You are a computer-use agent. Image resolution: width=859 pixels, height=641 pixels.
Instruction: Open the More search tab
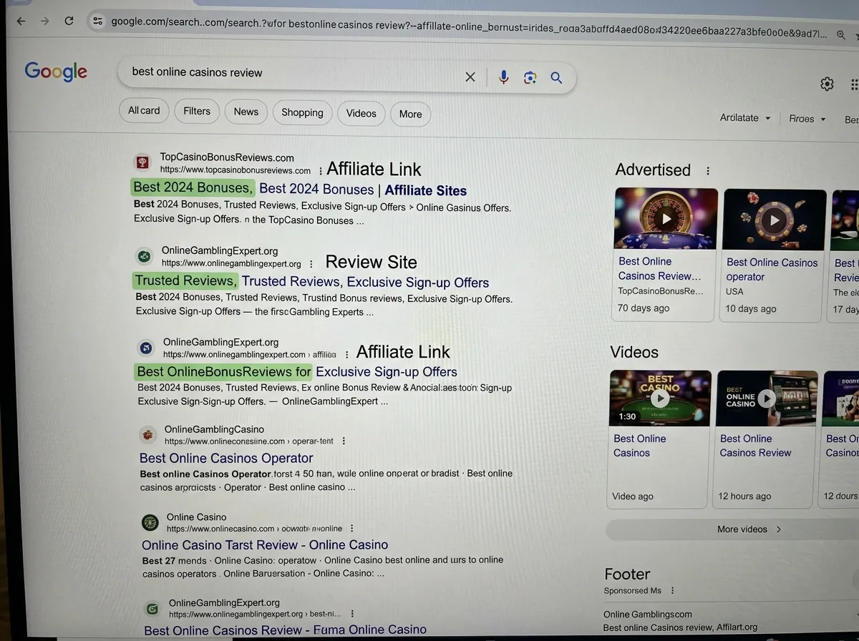point(411,114)
